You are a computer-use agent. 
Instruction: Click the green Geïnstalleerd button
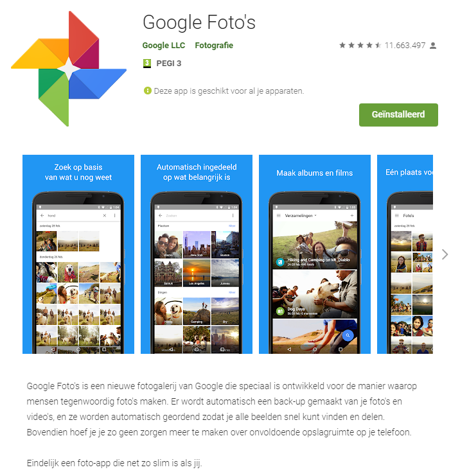pos(398,115)
